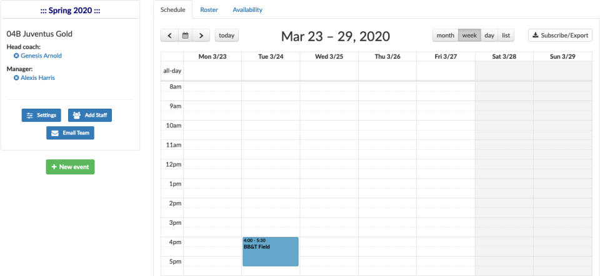Open the Availability tab

[247, 10]
